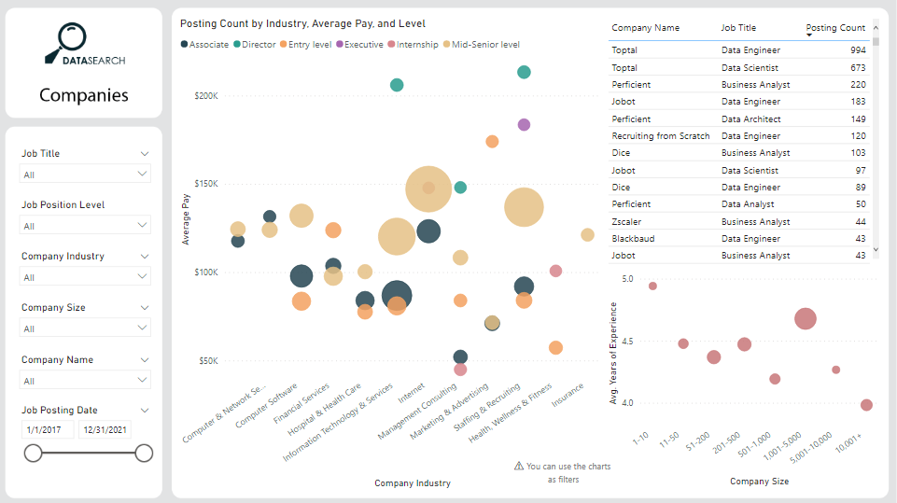Screen dimensions: 897x503
Task: Click the warning icon beside the charts hint
Action: click(519, 466)
